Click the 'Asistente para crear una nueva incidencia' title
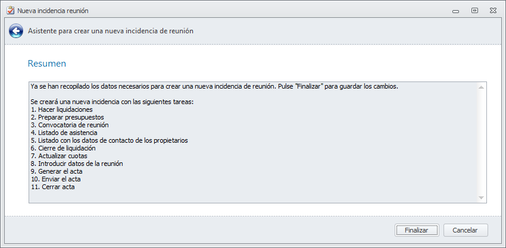 coord(111,32)
